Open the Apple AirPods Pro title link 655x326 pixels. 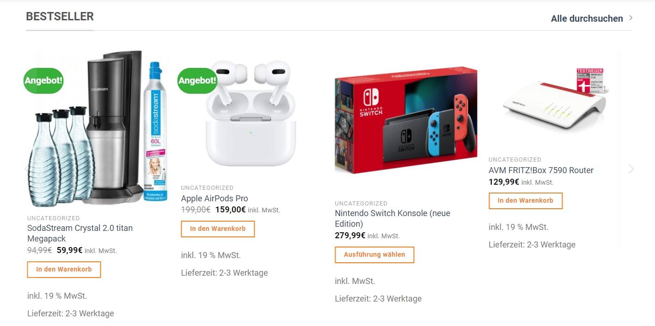click(214, 199)
